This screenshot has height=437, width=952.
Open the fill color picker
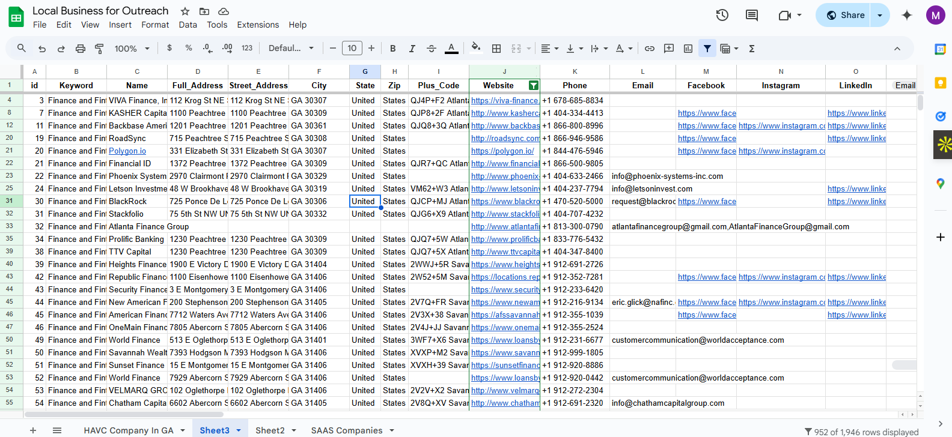click(x=476, y=49)
